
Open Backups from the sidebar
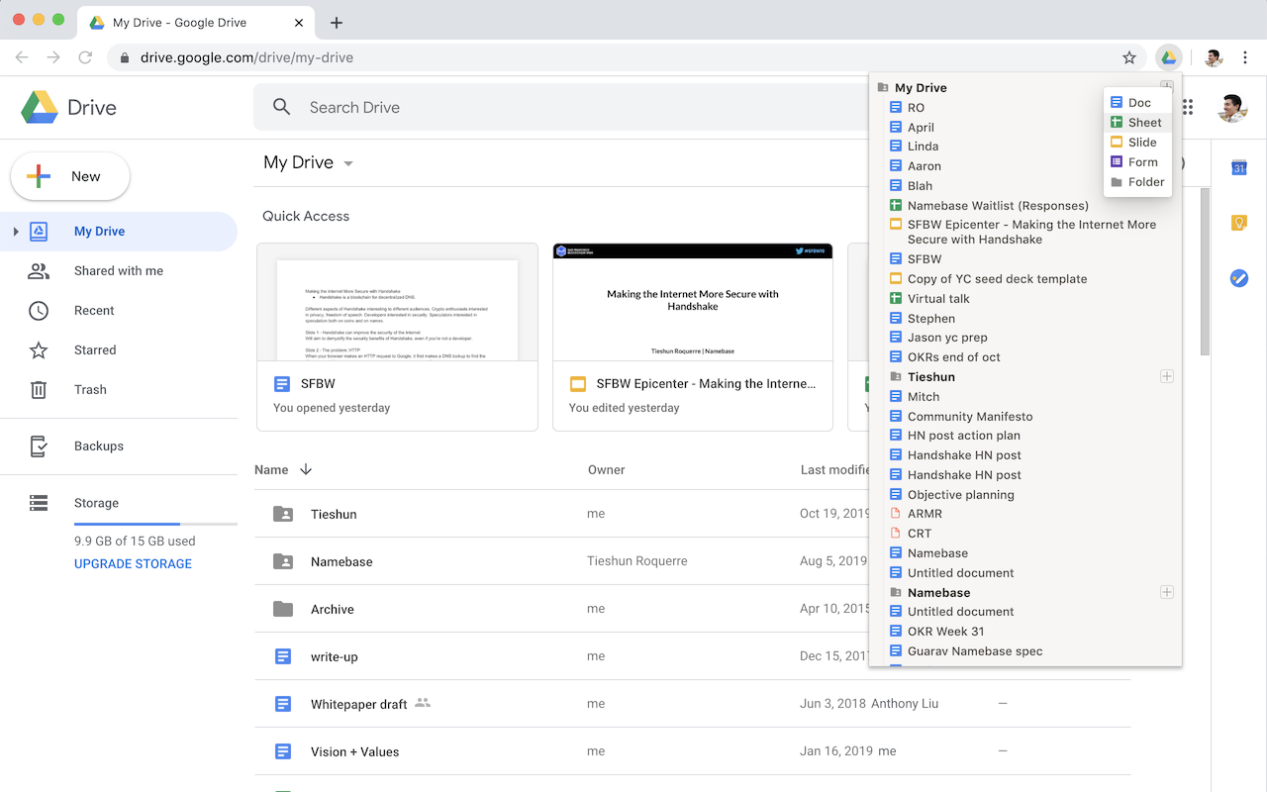tap(98, 445)
